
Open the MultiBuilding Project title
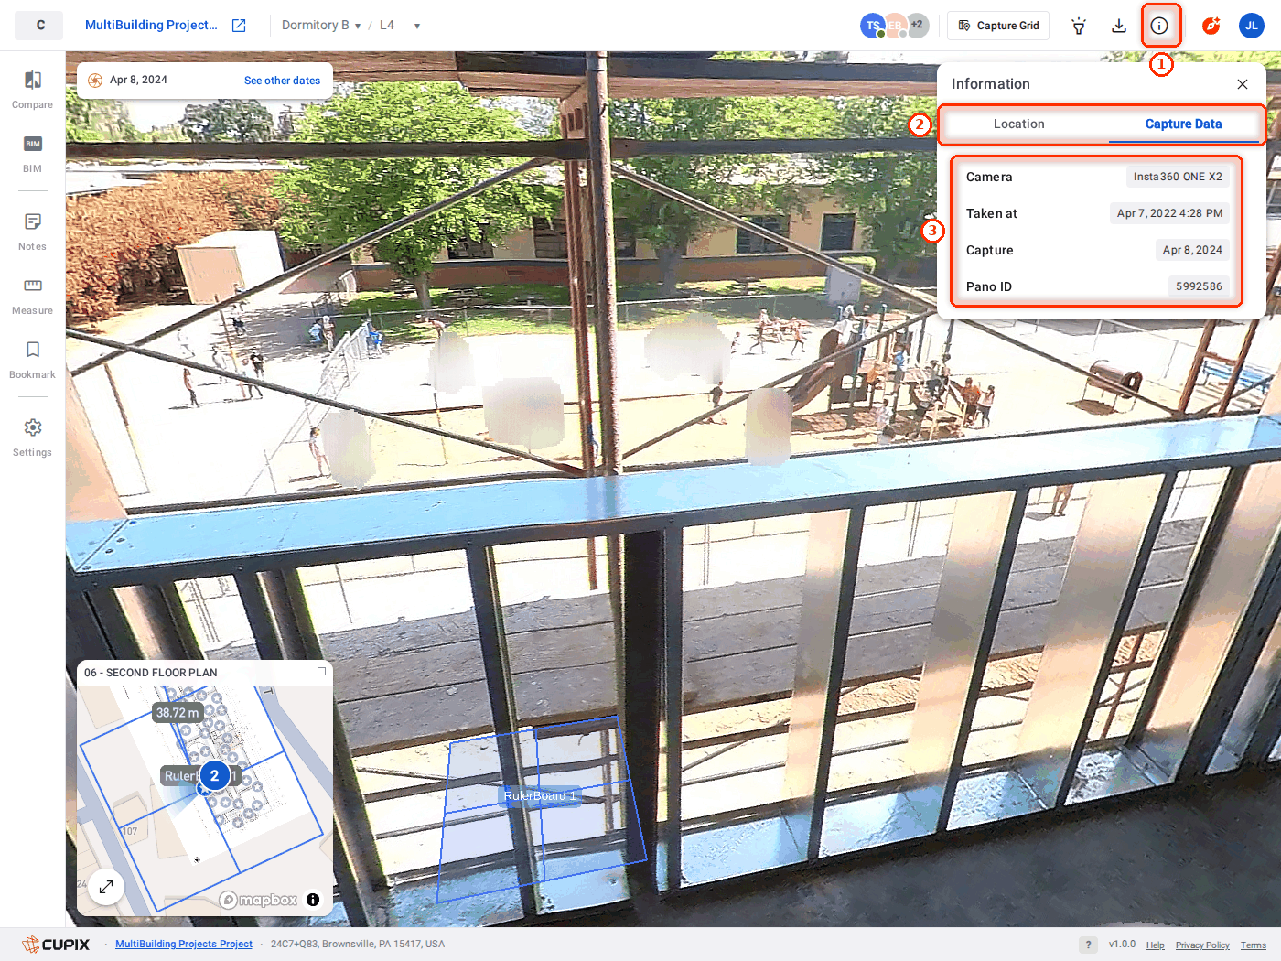151,26
